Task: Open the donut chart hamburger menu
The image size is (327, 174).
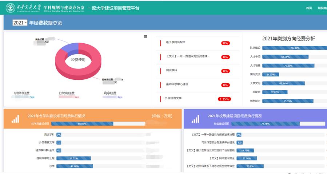Action: pos(145,36)
